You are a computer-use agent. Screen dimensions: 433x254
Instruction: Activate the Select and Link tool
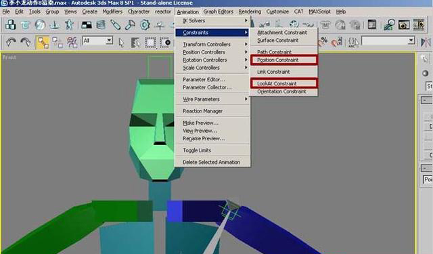[43, 42]
